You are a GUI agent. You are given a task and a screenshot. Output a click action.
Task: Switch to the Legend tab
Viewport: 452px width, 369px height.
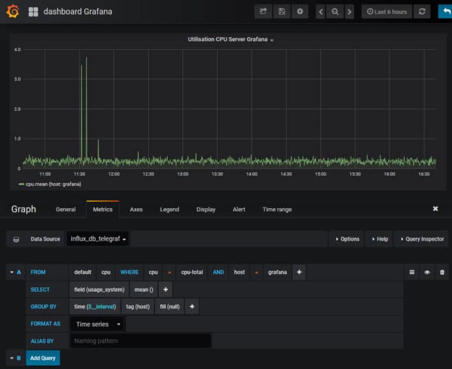point(170,209)
